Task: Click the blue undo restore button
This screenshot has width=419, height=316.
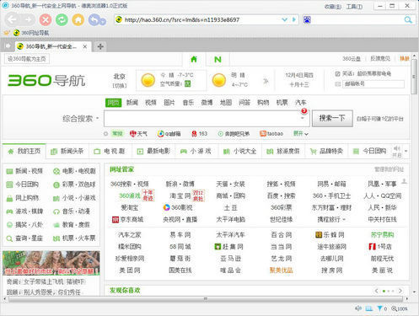Action: coord(96,20)
